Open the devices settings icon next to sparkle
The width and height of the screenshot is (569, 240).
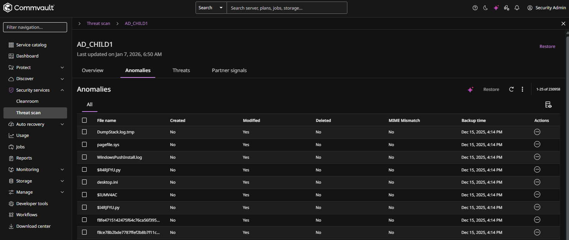[507, 8]
